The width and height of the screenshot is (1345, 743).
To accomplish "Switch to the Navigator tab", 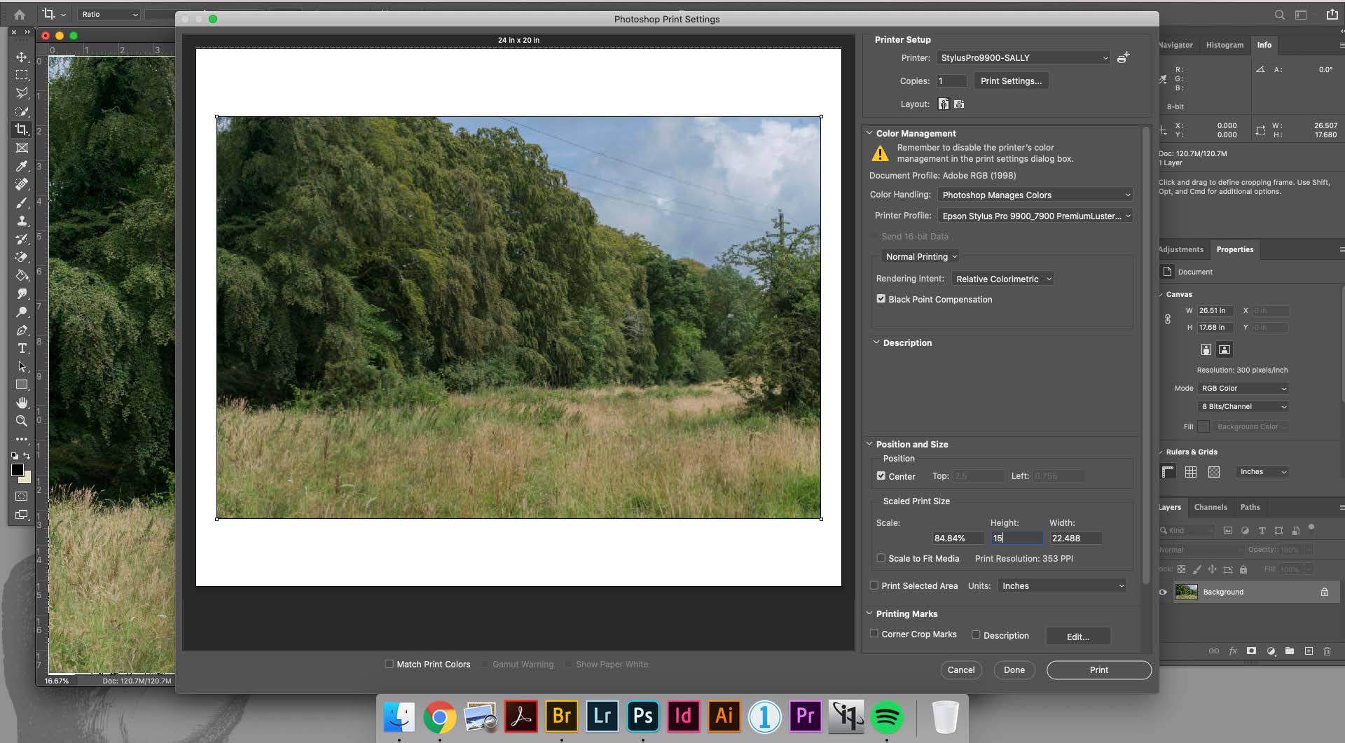I will click(x=1175, y=45).
